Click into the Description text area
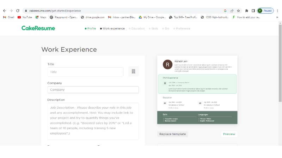This screenshot has height=158, width=282. point(93,121)
